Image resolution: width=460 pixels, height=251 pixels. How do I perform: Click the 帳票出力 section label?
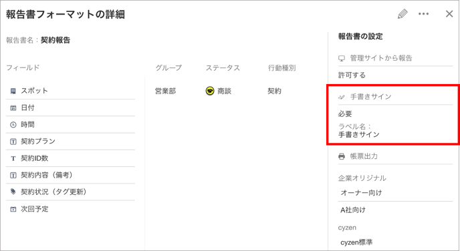point(364,156)
